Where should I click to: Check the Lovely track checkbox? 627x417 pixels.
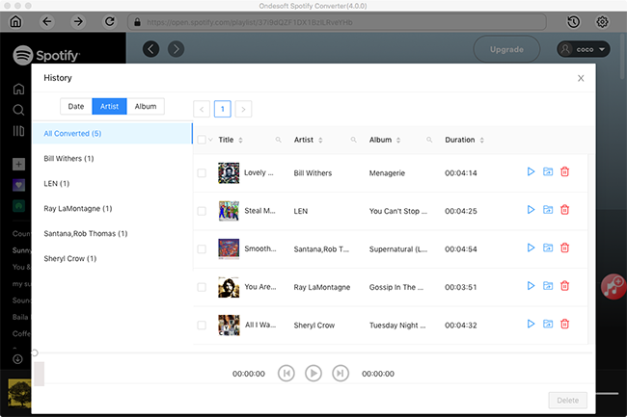202,173
